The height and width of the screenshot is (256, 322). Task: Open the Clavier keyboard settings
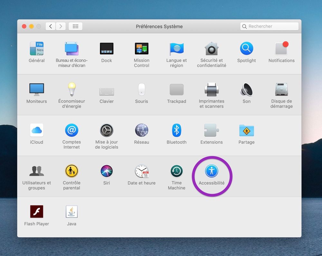click(x=107, y=92)
